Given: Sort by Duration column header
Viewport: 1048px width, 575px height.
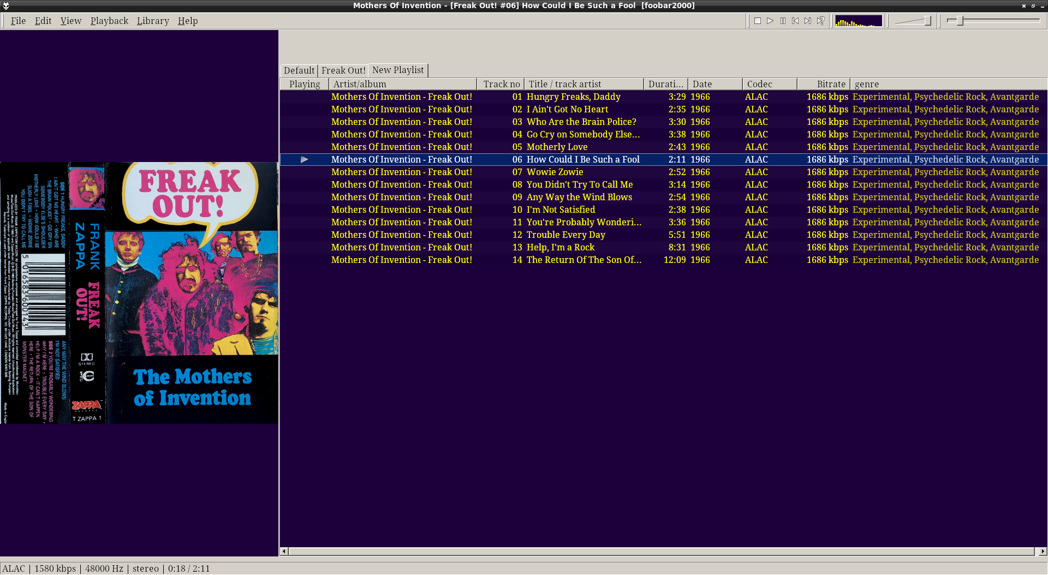Looking at the screenshot, I should click(x=666, y=84).
